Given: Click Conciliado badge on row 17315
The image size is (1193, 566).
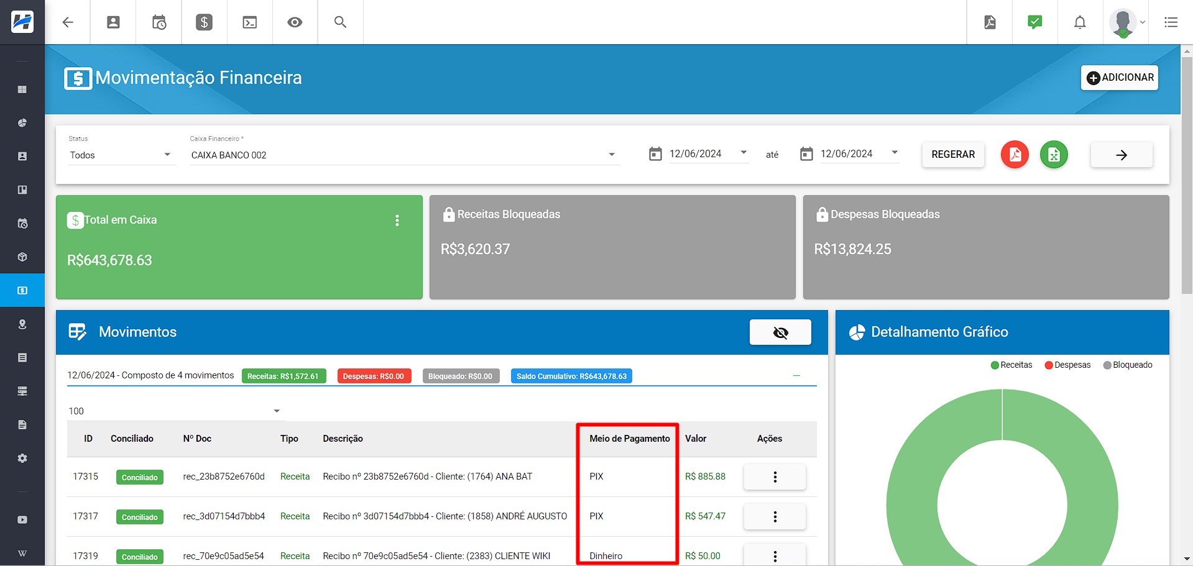Looking at the screenshot, I should pyautogui.click(x=140, y=477).
